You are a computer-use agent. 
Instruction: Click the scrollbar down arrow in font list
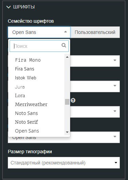point(67,132)
